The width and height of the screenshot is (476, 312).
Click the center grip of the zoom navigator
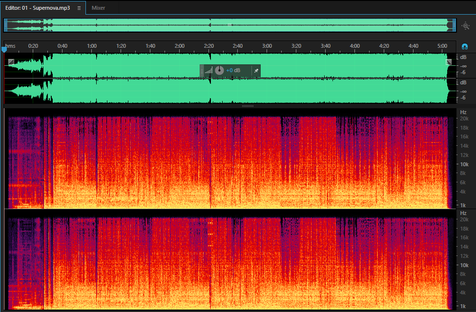click(x=230, y=25)
